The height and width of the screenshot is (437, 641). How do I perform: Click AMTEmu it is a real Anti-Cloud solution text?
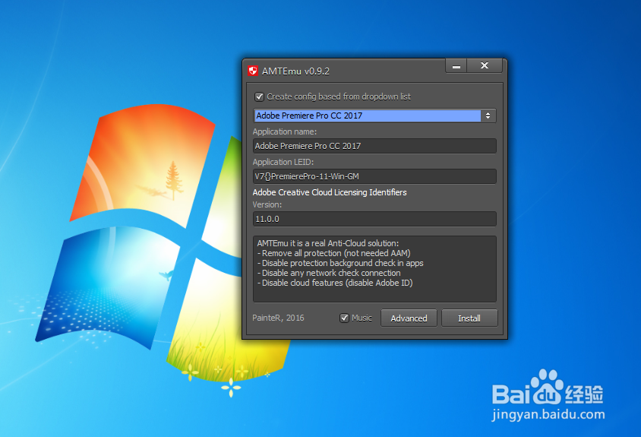pyautogui.click(x=328, y=243)
